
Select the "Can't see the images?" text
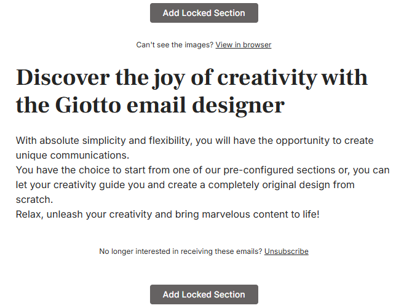click(174, 45)
